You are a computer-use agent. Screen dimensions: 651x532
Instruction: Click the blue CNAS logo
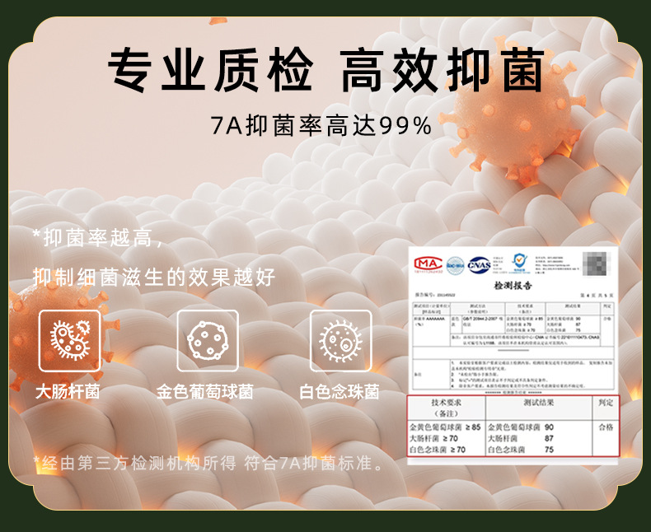[x=479, y=265]
